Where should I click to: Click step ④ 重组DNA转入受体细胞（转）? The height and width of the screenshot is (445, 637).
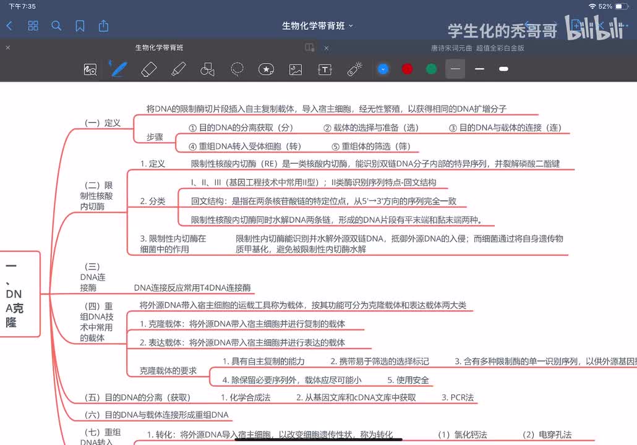point(245,146)
